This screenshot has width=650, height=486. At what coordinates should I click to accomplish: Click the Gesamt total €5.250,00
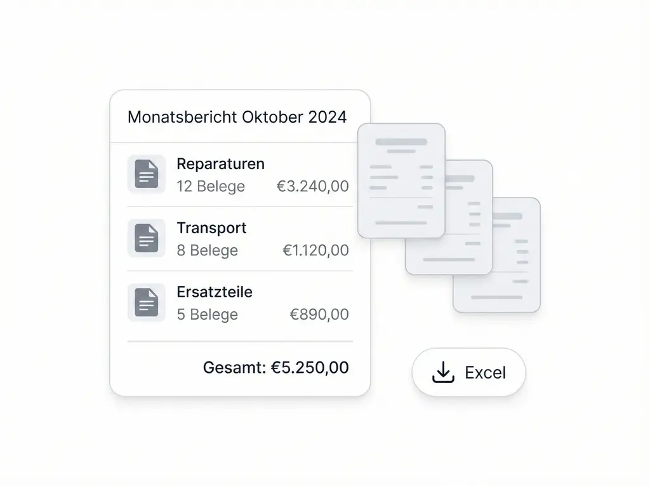276,368
